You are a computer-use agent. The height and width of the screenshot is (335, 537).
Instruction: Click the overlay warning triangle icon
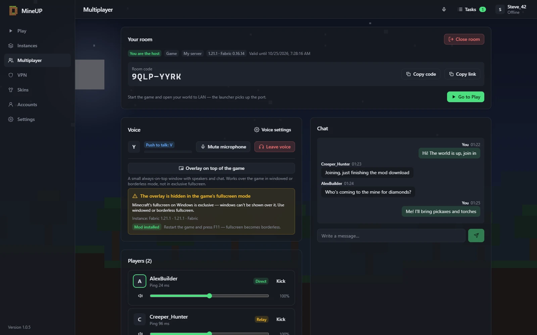(x=135, y=196)
